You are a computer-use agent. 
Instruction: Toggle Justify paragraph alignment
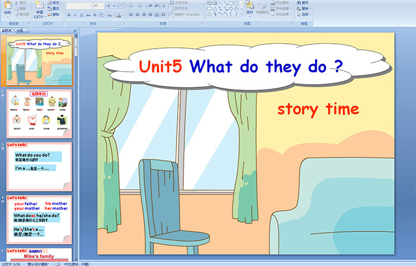tap(150, 15)
